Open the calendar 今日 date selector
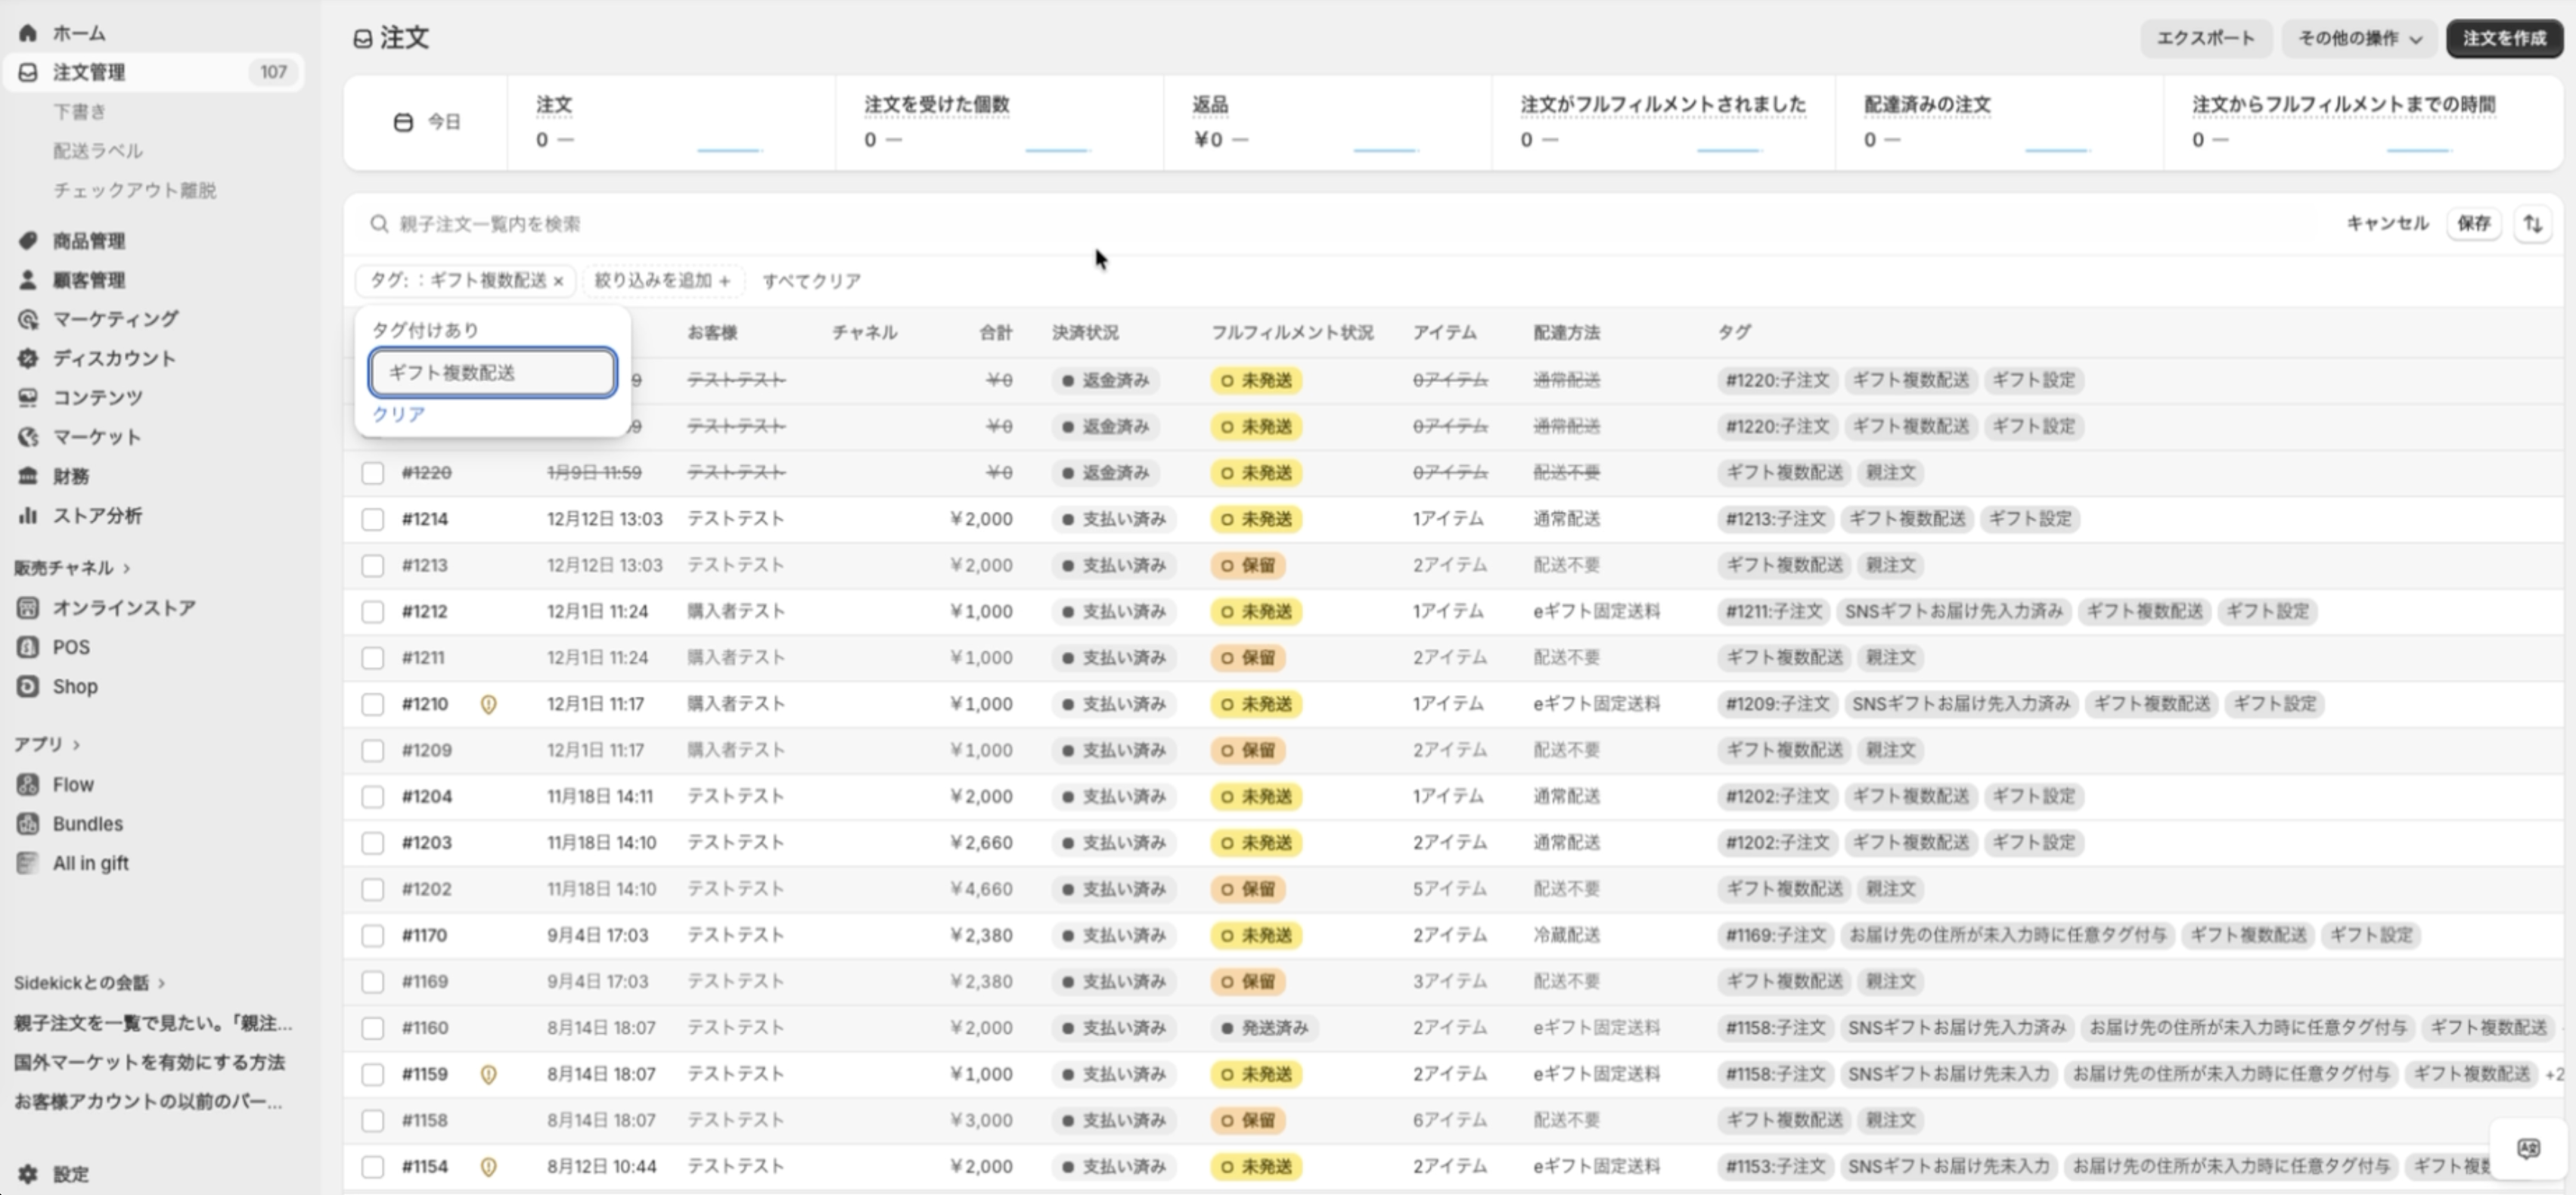The width and height of the screenshot is (2576, 1195). pos(426,122)
